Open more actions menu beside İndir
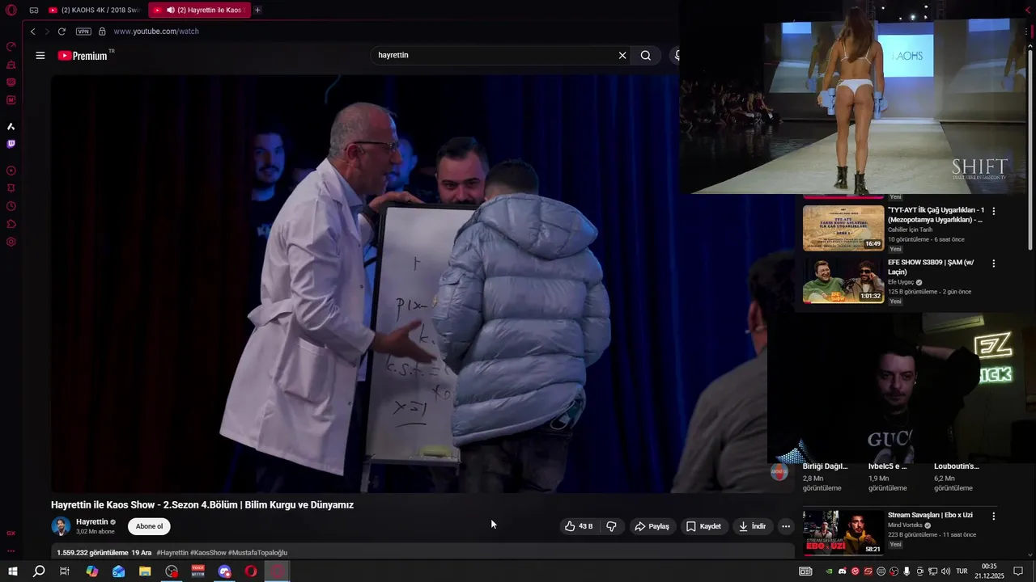 point(785,526)
